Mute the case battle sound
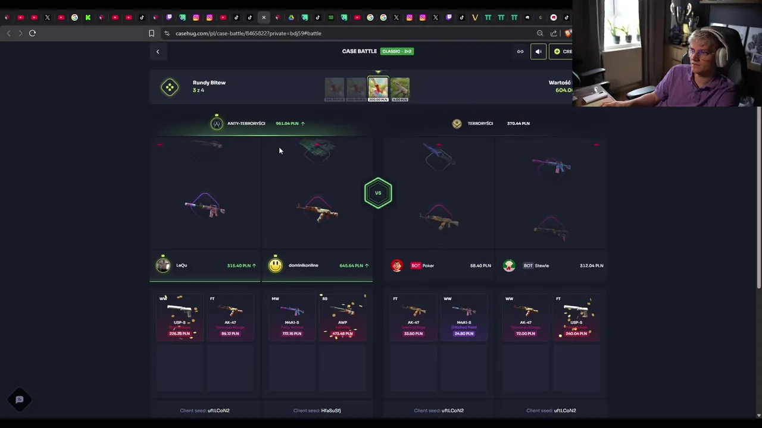 coord(538,52)
